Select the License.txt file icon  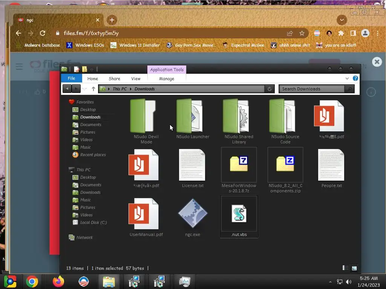(x=192, y=165)
